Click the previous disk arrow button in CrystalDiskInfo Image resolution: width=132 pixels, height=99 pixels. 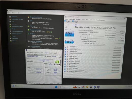point(66,27)
